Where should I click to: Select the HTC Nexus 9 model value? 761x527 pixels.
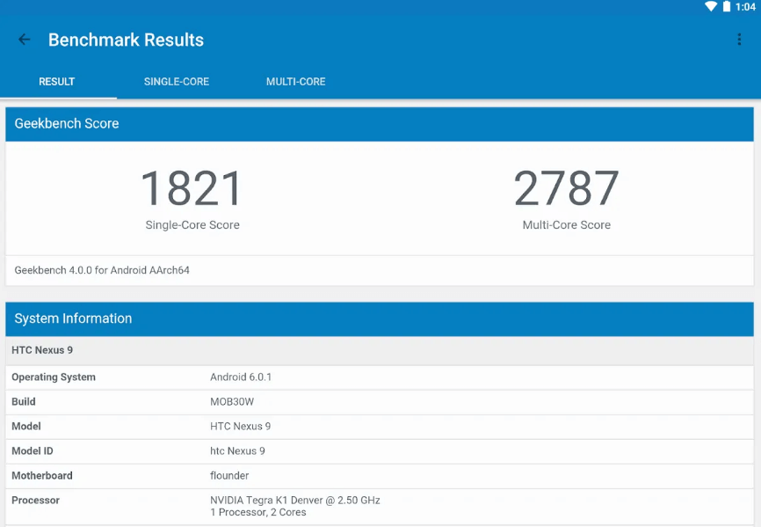pos(240,427)
